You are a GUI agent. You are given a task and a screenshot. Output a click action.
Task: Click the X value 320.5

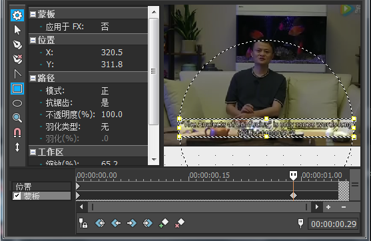(x=112, y=53)
